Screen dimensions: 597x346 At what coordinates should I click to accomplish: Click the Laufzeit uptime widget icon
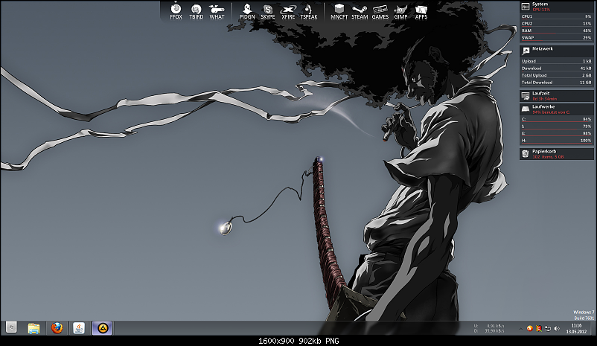(x=526, y=95)
